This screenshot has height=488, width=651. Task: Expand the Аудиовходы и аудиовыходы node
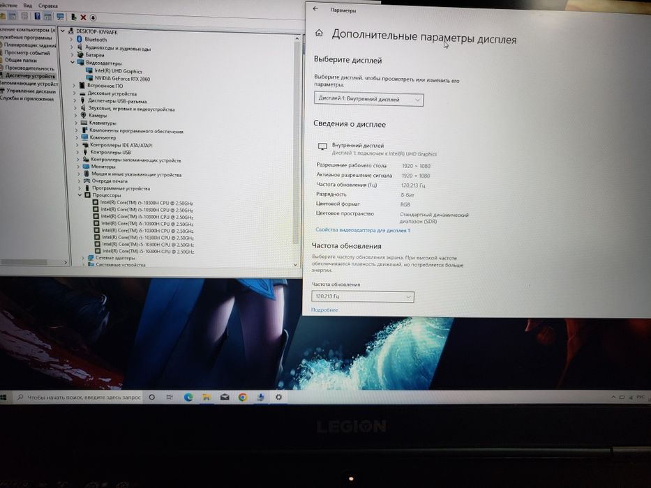pyautogui.click(x=71, y=47)
